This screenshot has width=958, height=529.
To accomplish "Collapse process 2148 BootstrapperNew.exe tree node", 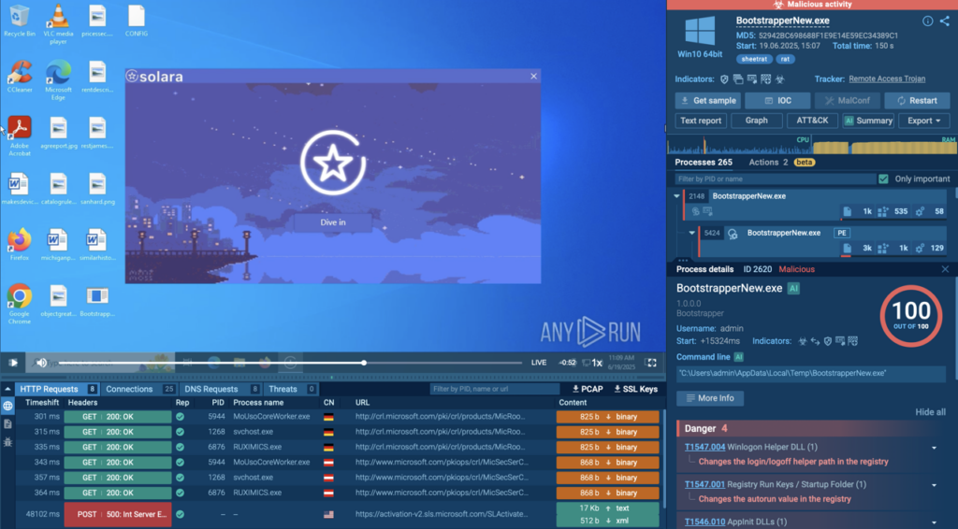I will click(676, 196).
